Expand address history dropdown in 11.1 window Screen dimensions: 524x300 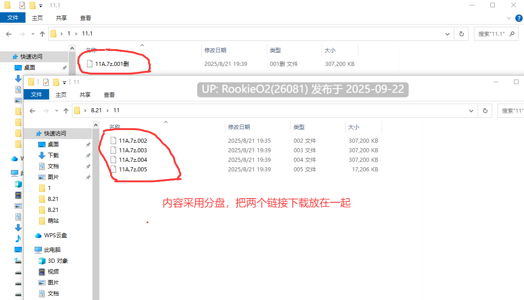click(448, 34)
